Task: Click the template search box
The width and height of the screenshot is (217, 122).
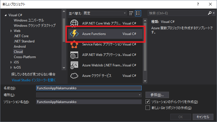Action: 178,13
